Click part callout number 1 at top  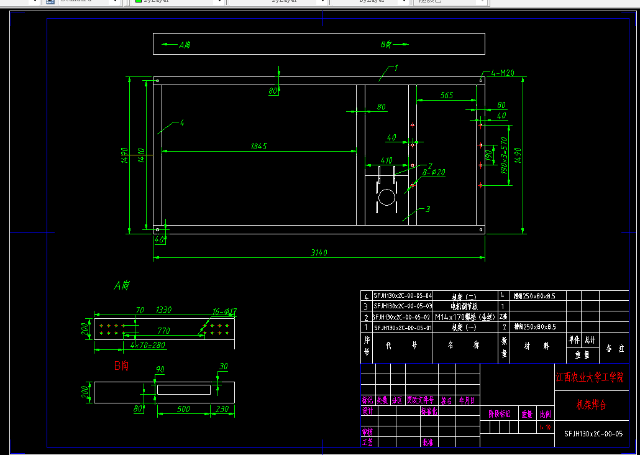click(x=396, y=68)
